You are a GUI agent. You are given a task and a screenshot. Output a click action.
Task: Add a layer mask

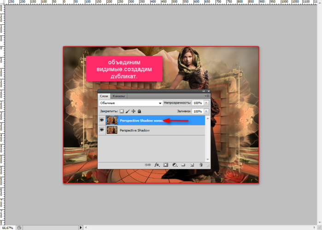coord(165,165)
